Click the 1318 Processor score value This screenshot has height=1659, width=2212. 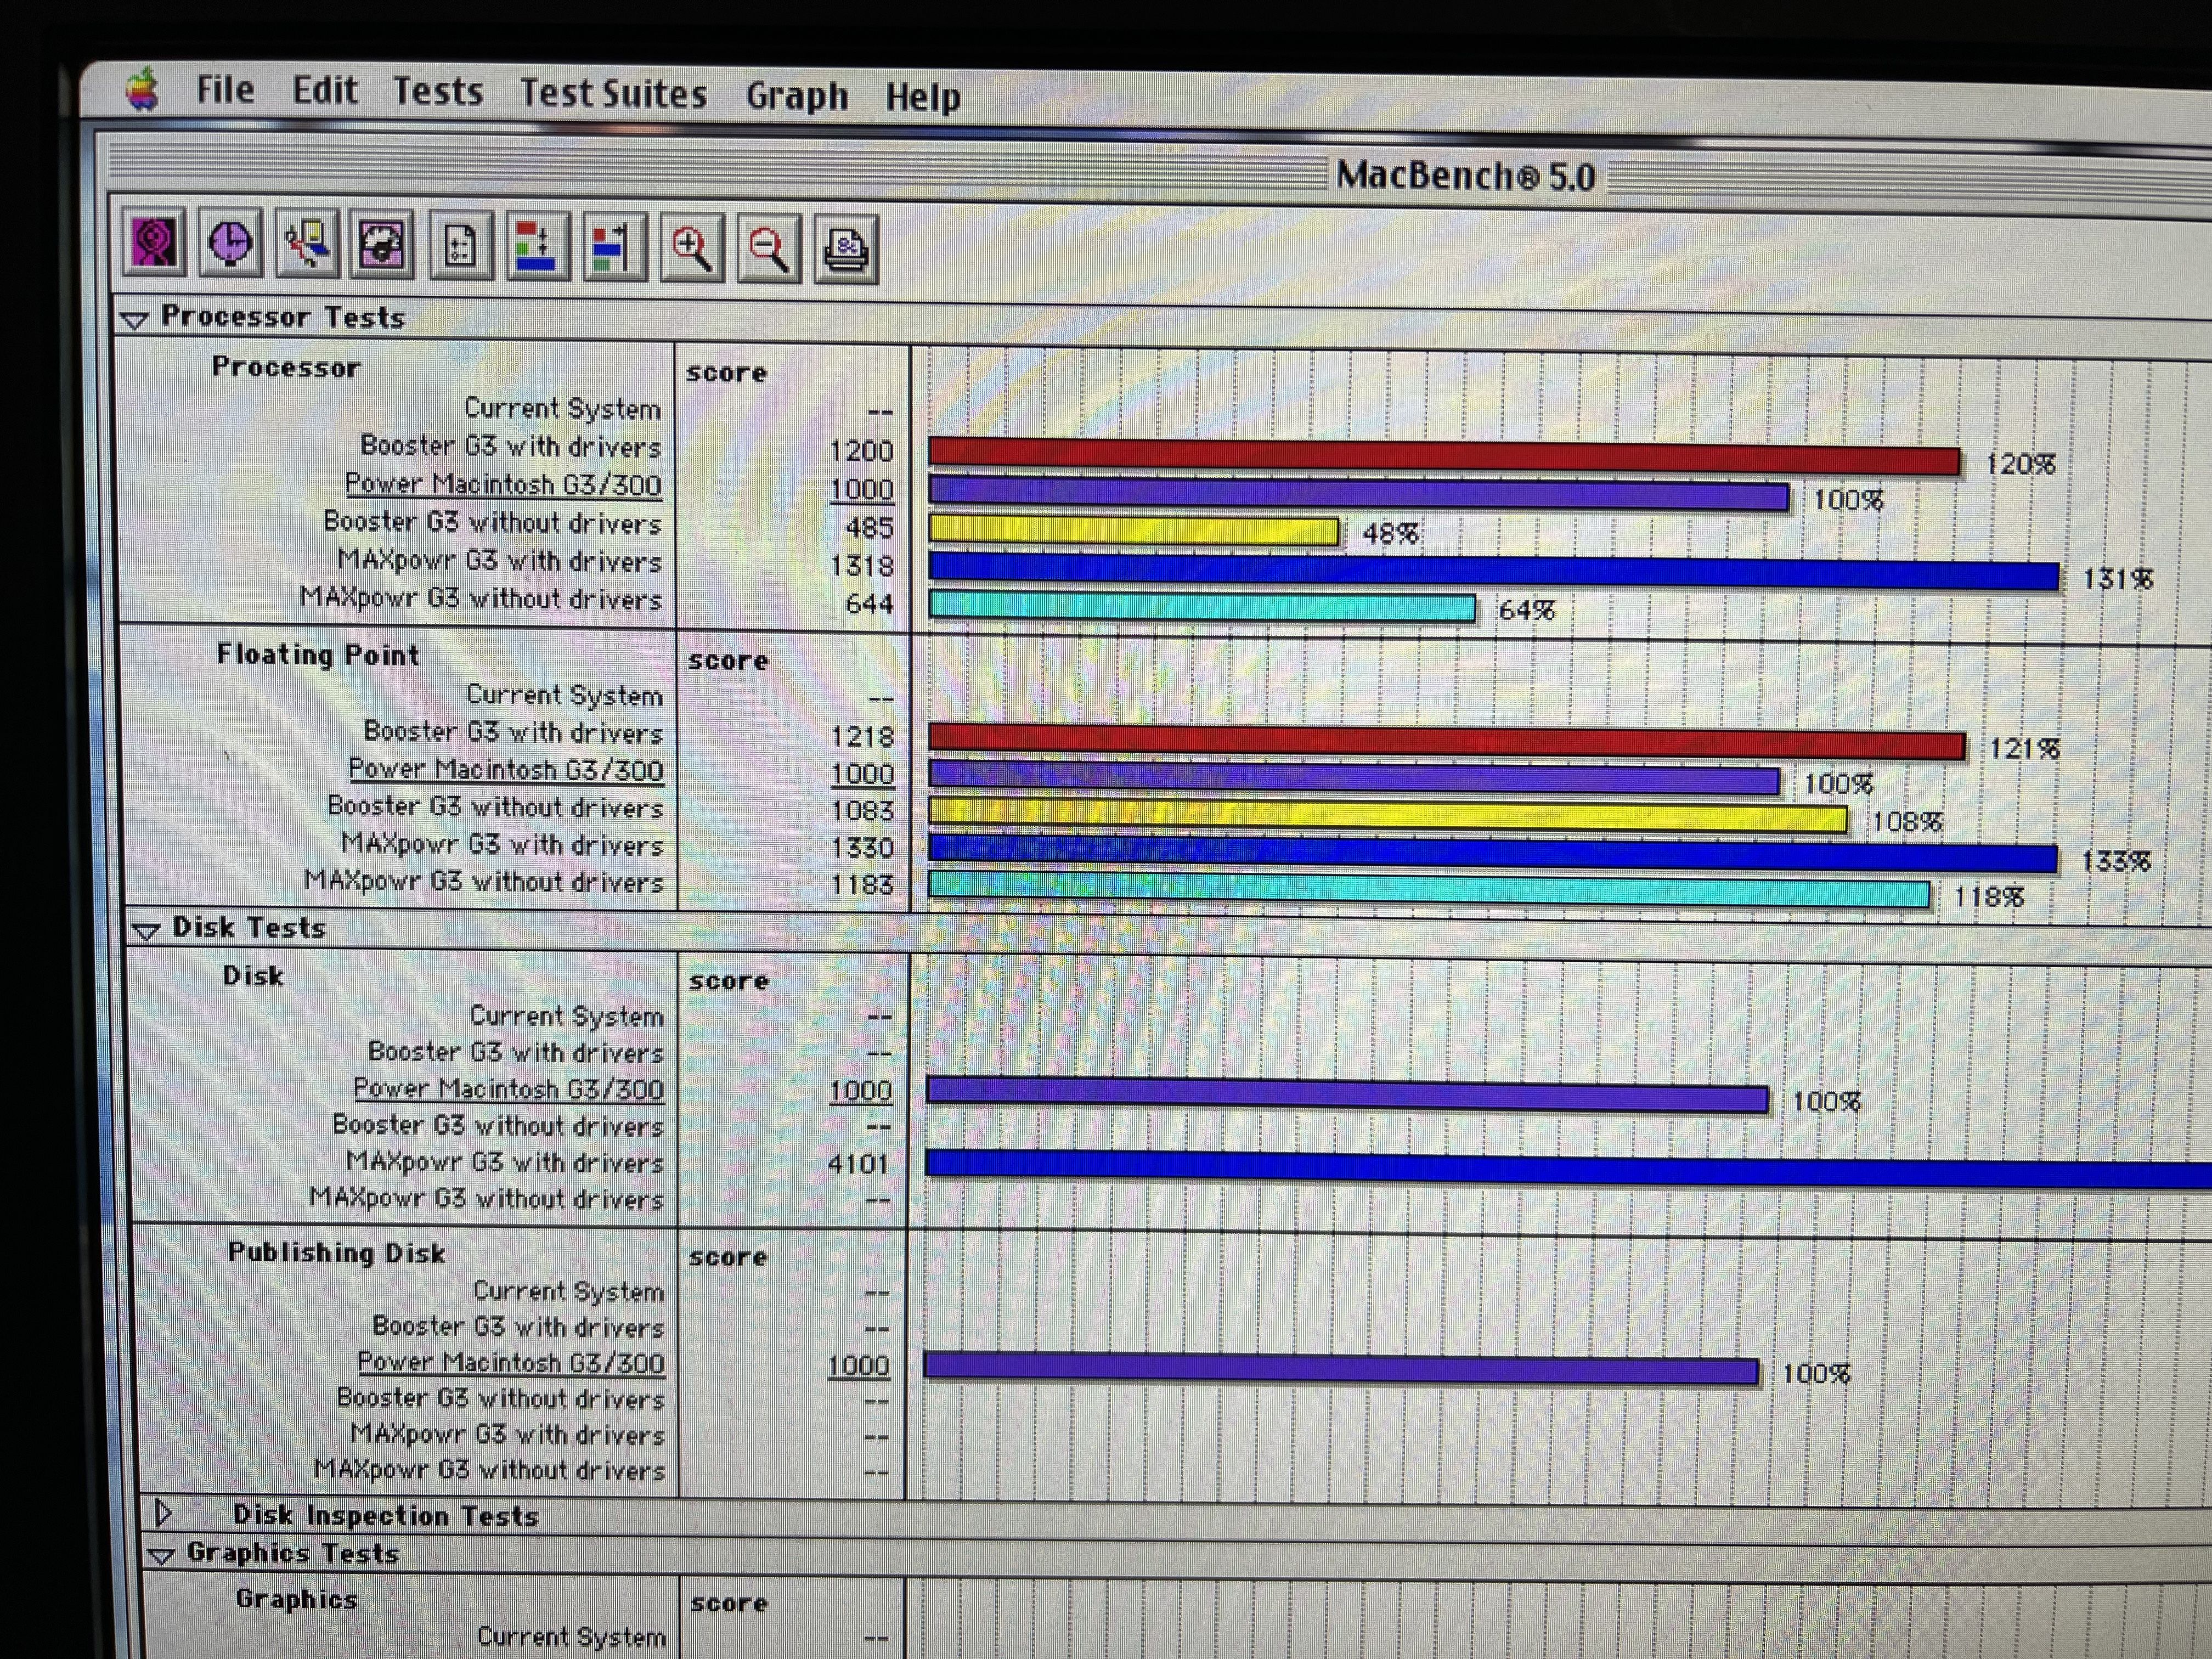[x=862, y=566]
